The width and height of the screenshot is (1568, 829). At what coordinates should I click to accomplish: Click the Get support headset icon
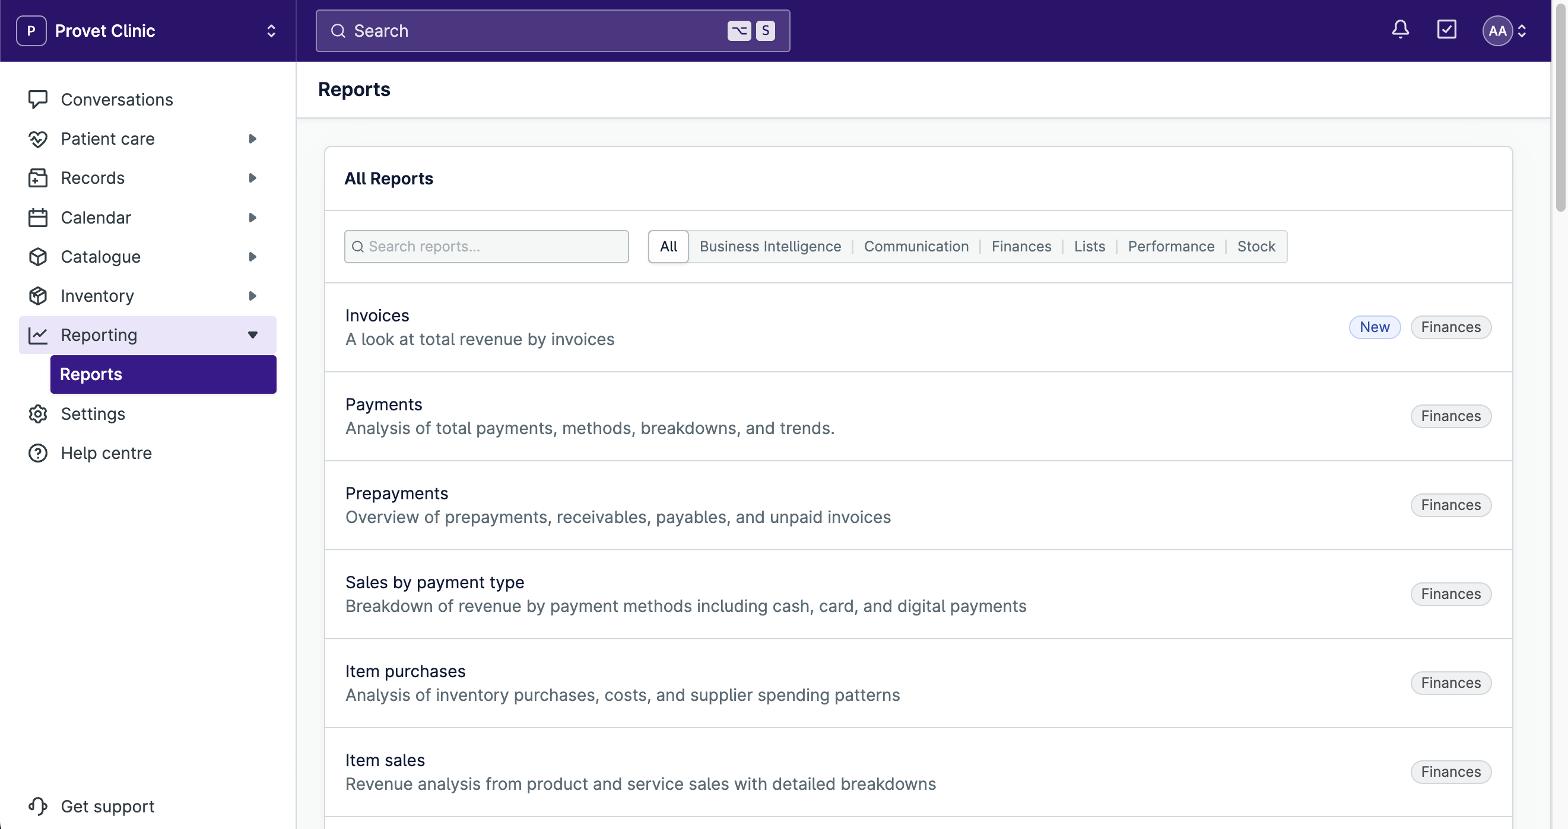point(38,806)
